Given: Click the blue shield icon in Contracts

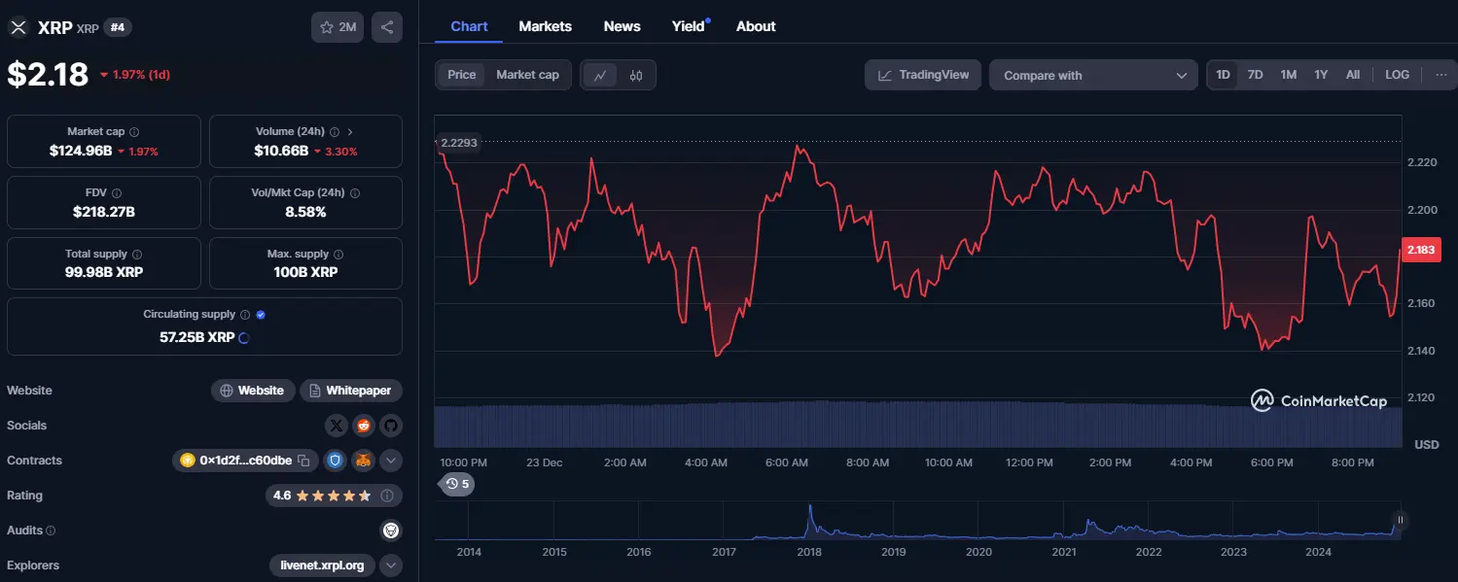Looking at the screenshot, I should pos(336,461).
